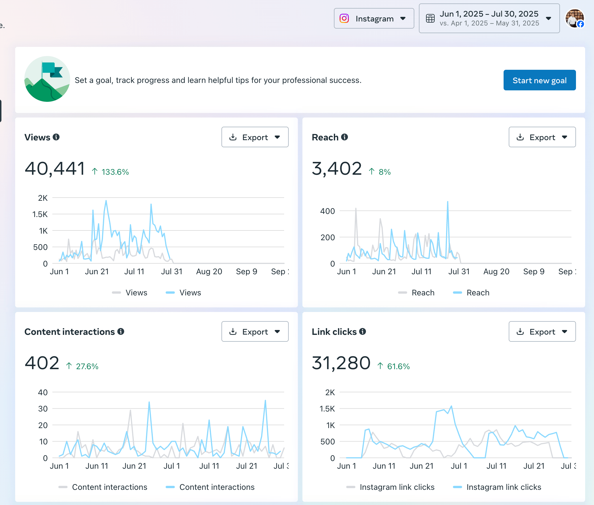Click the Content interactions info icon
Viewport: 594px width, 505px height.
coord(121,331)
